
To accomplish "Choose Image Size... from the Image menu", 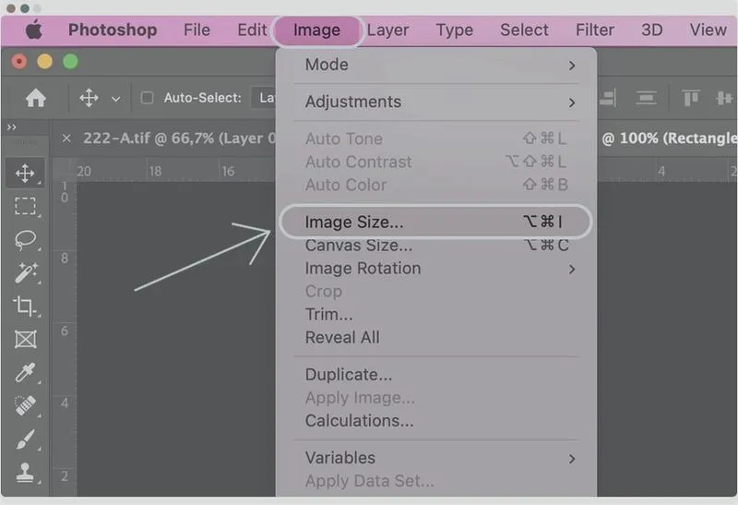I will click(354, 222).
